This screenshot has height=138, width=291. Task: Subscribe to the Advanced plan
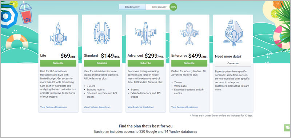tap(146, 63)
